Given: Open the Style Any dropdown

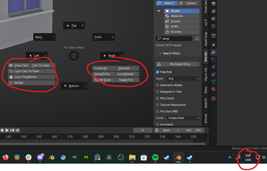Looking at the screenshot, I should (183, 78).
